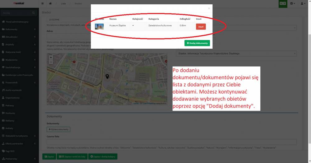Focus the Czarna lista input field
The height and width of the screenshot is (163, 311).
tap(171, 142)
